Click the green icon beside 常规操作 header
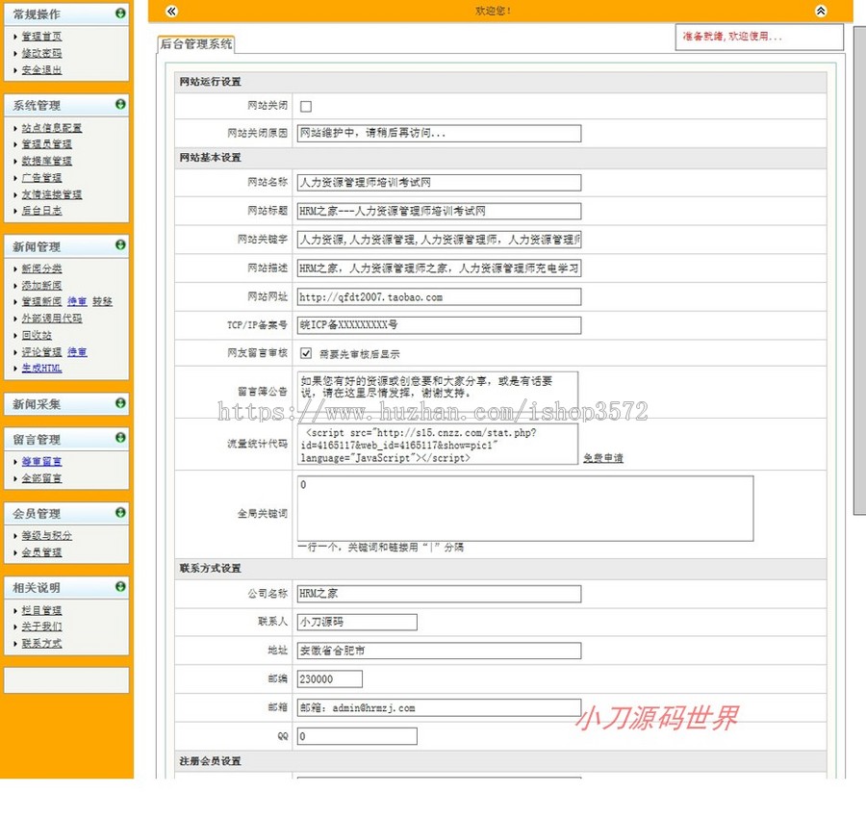 [x=119, y=13]
